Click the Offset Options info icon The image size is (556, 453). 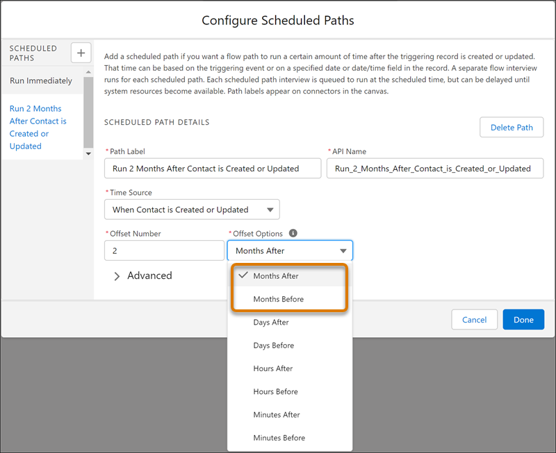[x=293, y=234]
